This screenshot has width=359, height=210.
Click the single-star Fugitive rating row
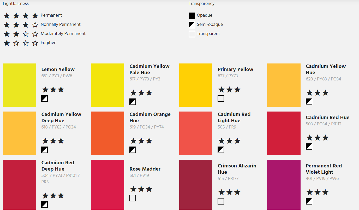21,43
